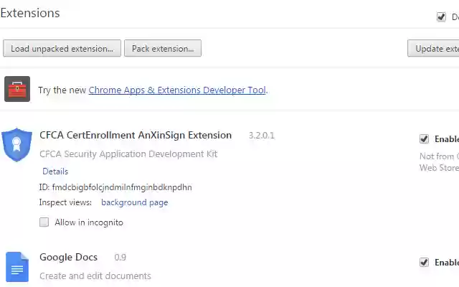Click Load unpacked extension button
Viewport: 459px width, 287px height.
click(62, 48)
